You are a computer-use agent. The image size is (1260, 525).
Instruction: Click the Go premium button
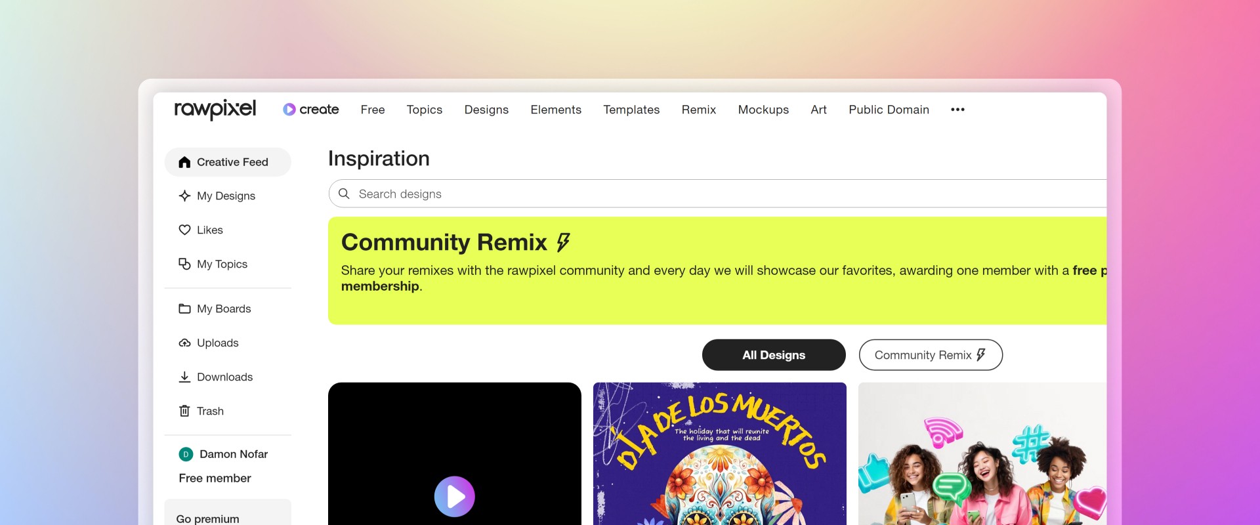228,513
